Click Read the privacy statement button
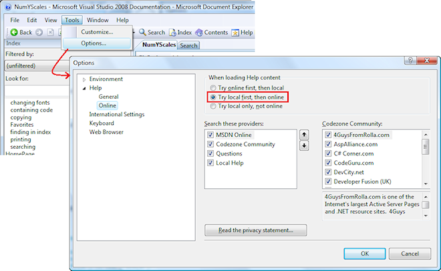Image resolution: width=441 pixels, height=271 pixels. [x=255, y=230]
